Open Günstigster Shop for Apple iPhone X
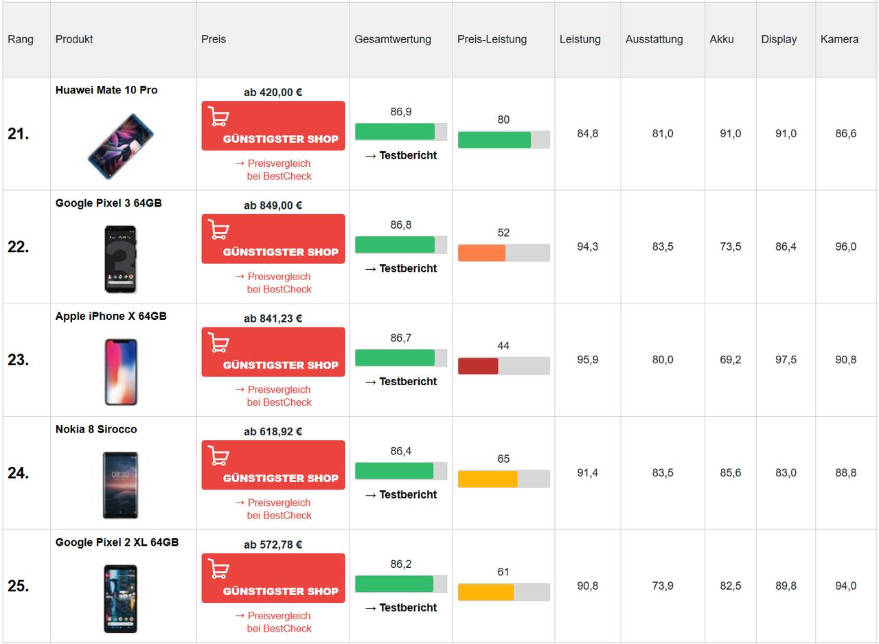The image size is (879, 644). [273, 352]
